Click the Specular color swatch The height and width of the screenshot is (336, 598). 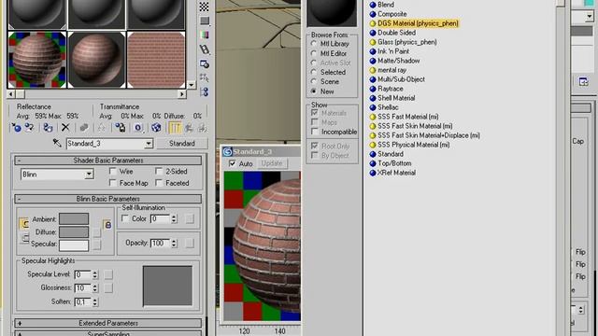(74, 245)
